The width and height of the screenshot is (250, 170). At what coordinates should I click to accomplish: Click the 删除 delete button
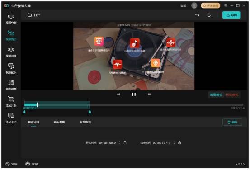coord(232,122)
